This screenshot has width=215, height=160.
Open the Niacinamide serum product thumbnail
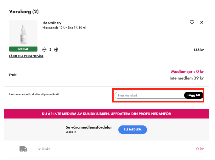click(23, 34)
